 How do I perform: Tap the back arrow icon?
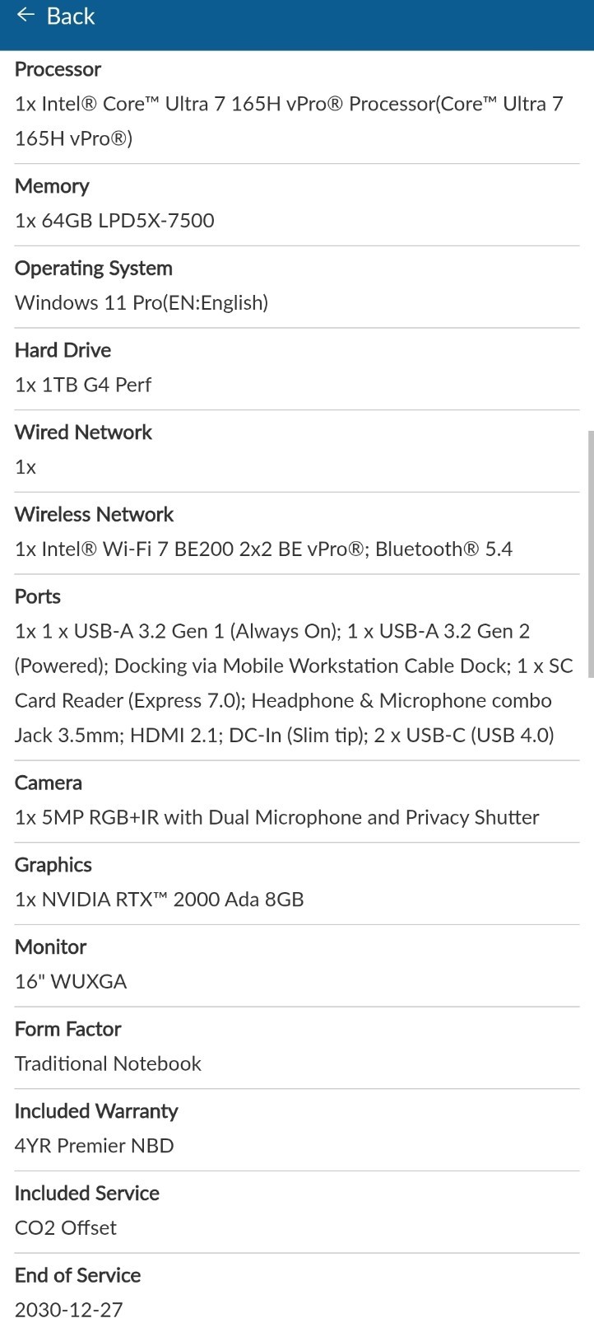click(x=26, y=16)
